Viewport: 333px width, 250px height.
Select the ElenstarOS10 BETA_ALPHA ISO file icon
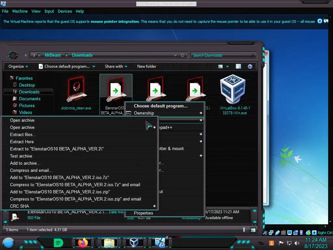click(x=116, y=90)
